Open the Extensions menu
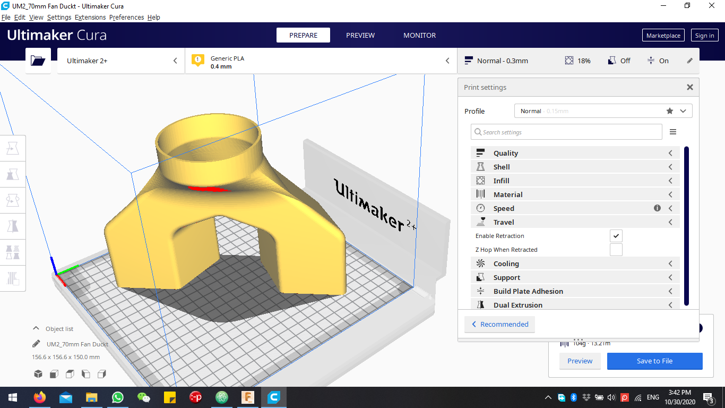 click(90, 17)
